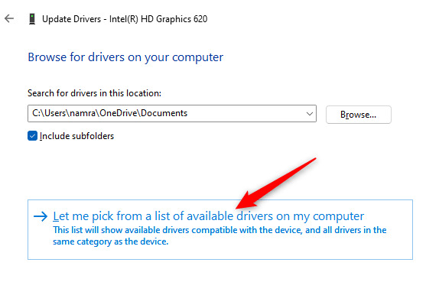
Task: Click the blue arrow beside Let me pick
Action: click(x=41, y=216)
